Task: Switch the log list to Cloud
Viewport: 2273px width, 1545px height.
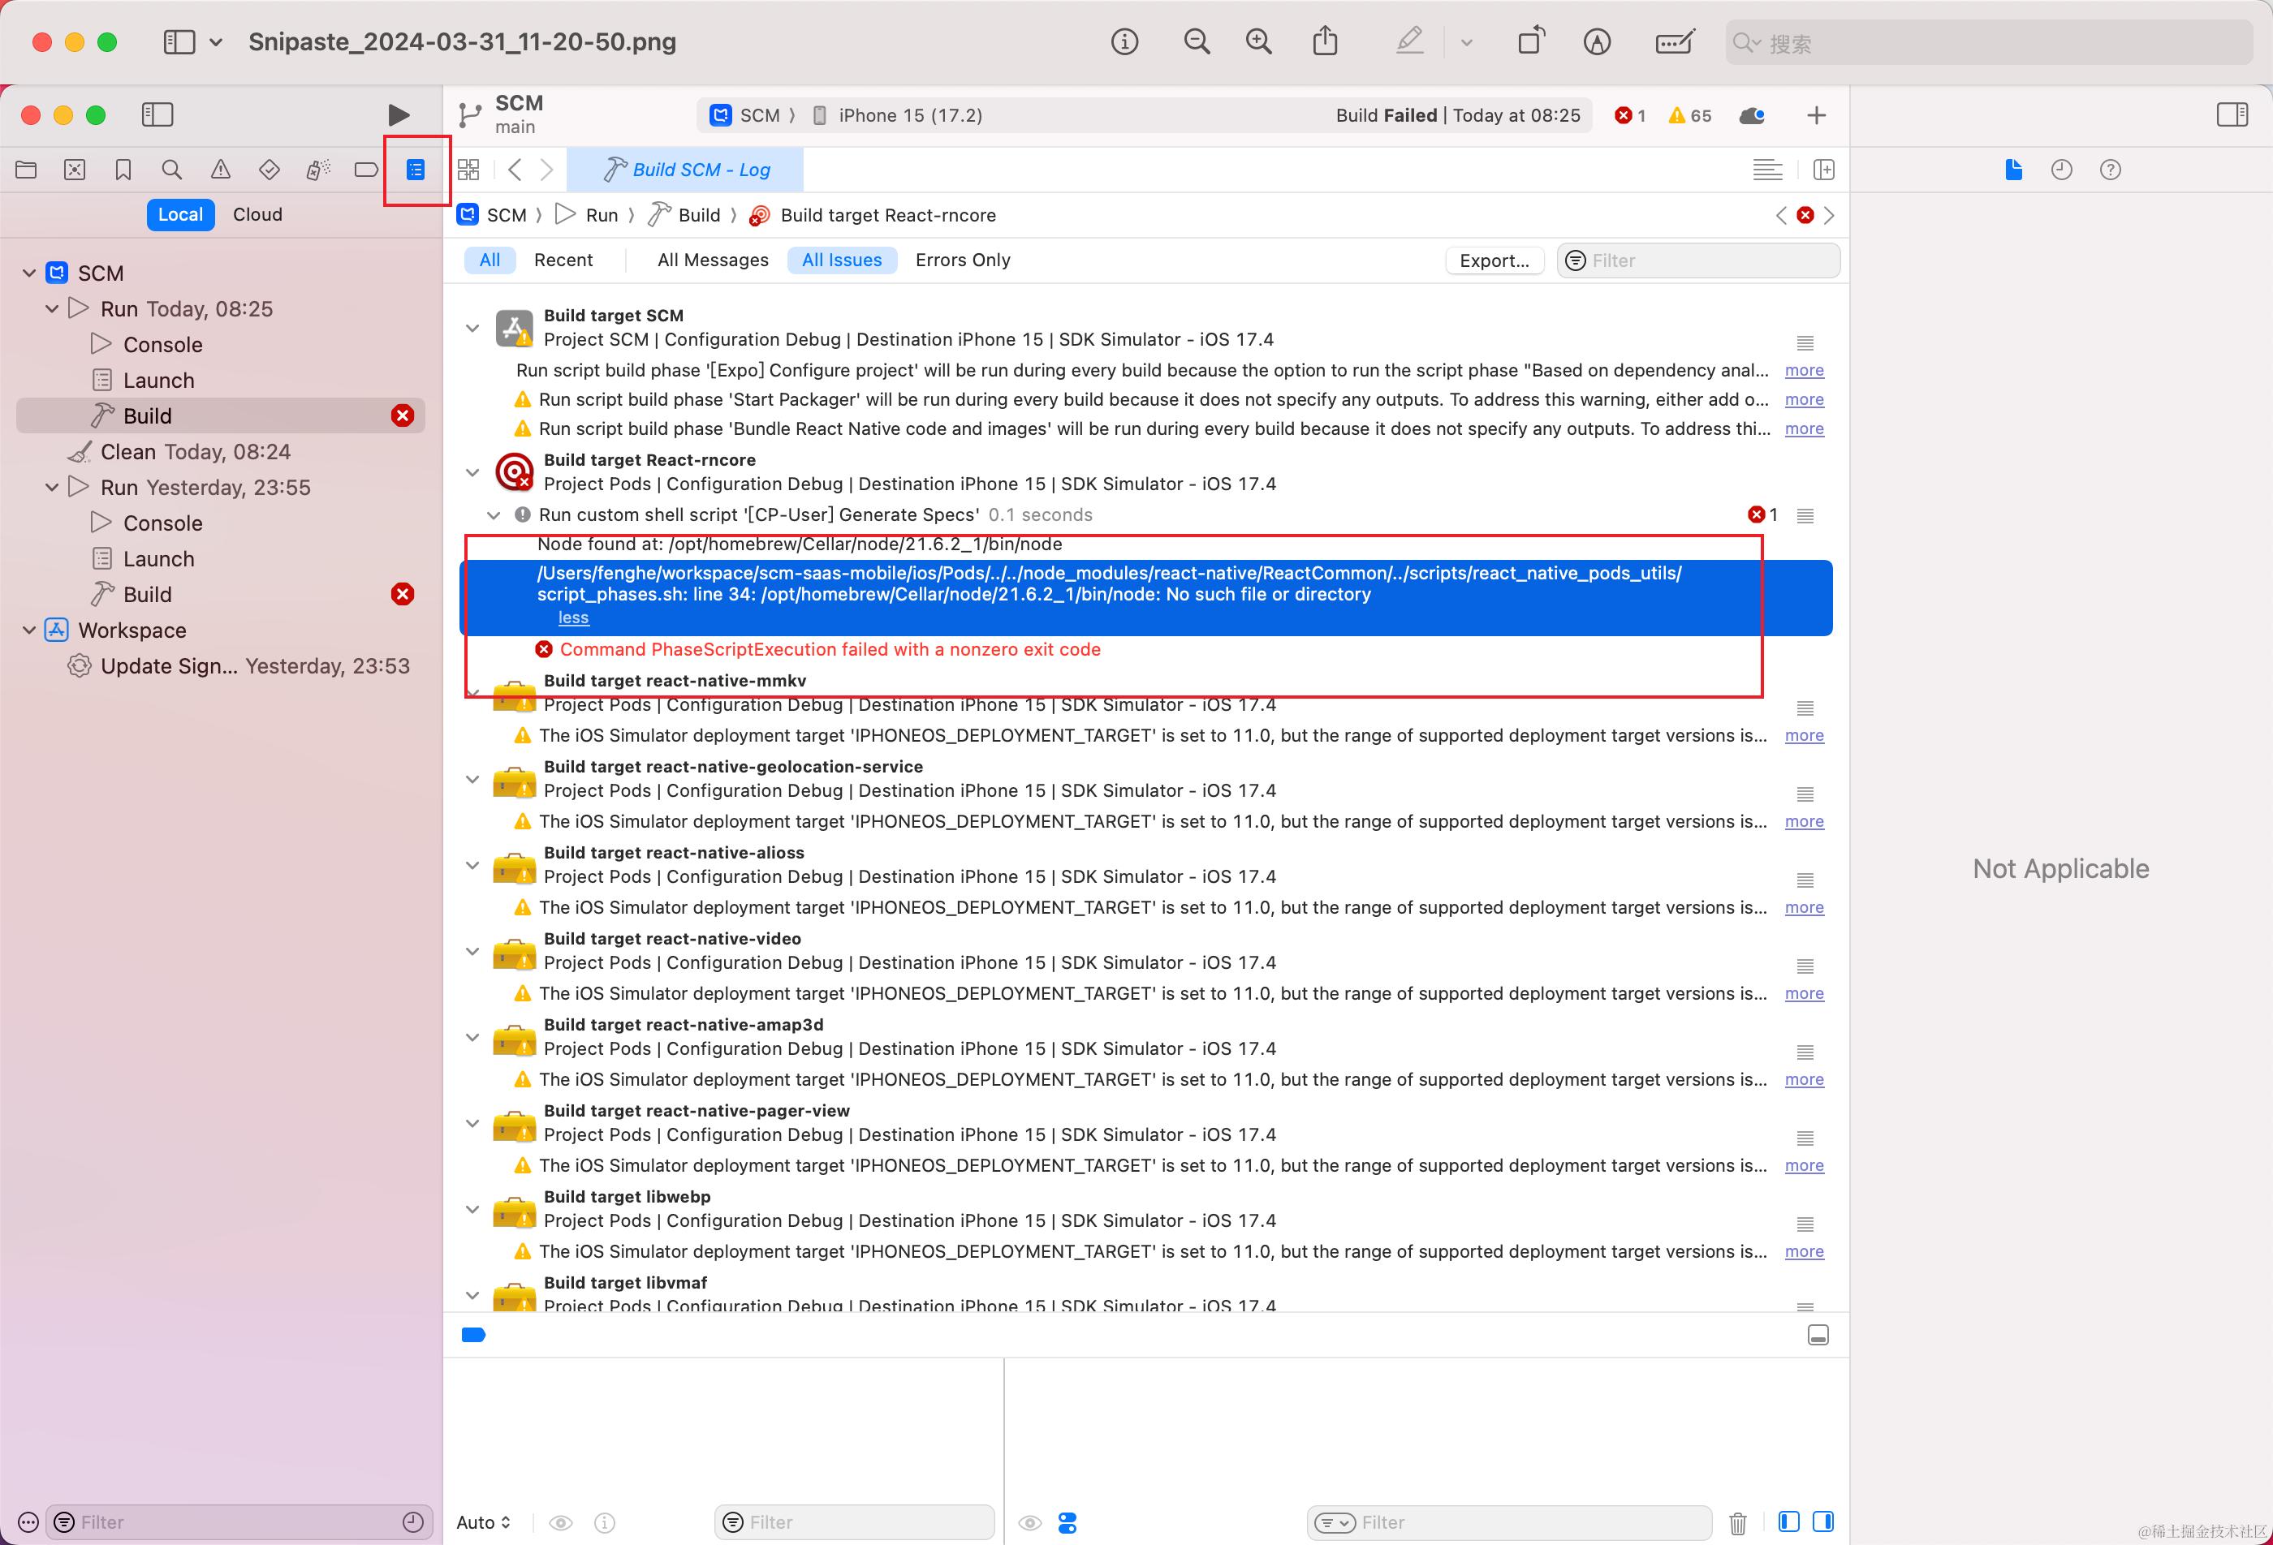Action: (x=257, y=214)
